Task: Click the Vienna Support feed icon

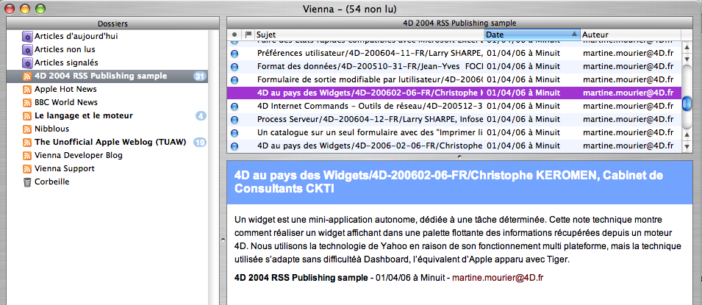Action: point(27,168)
